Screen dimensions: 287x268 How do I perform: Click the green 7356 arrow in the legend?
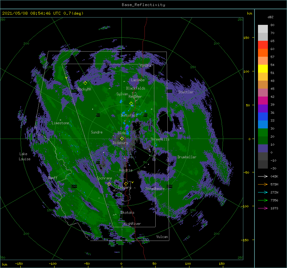pyautogui.click(x=263, y=200)
